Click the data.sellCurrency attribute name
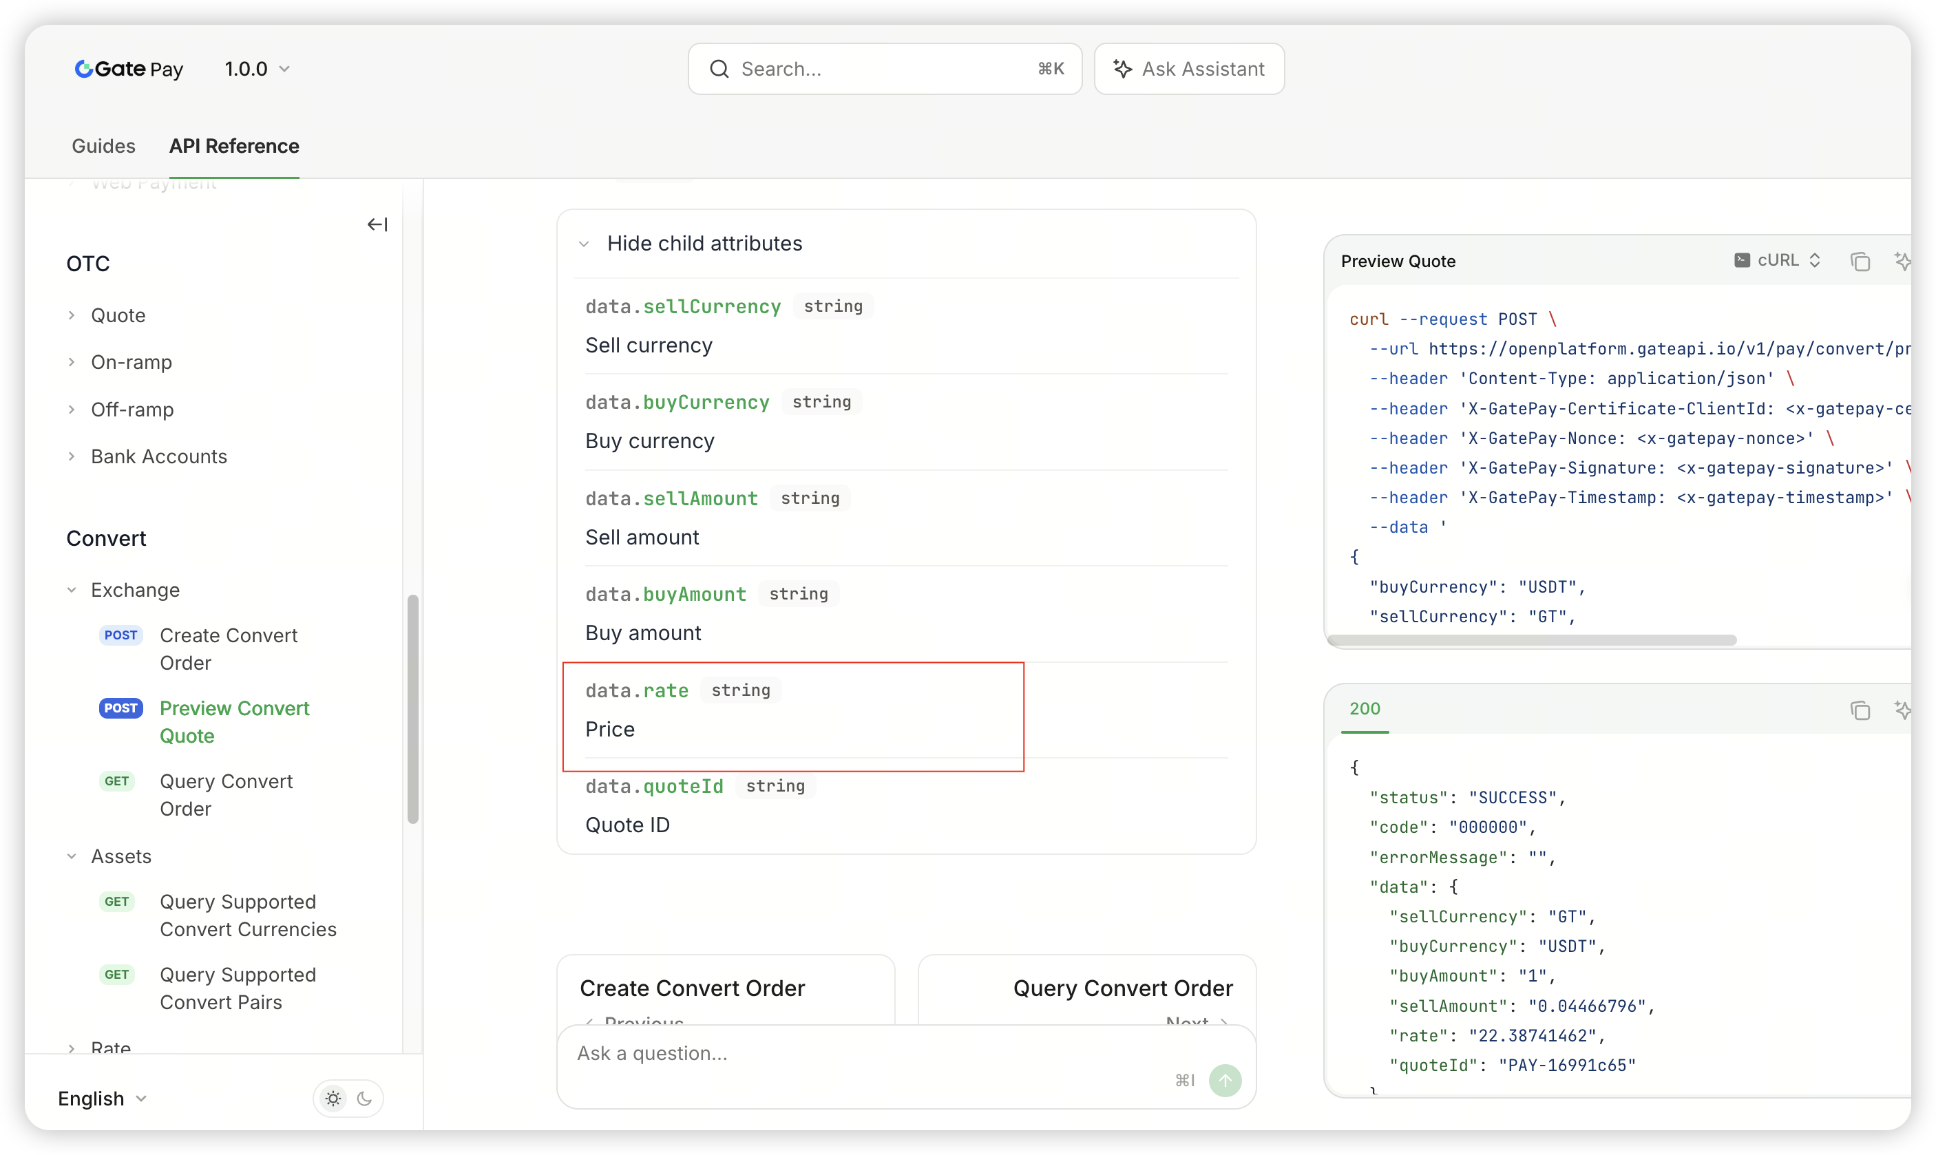The width and height of the screenshot is (1936, 1155). (683, 307)
